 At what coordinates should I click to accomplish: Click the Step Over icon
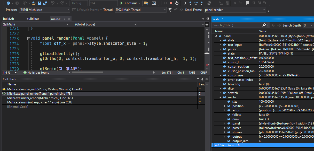[196, 3]
